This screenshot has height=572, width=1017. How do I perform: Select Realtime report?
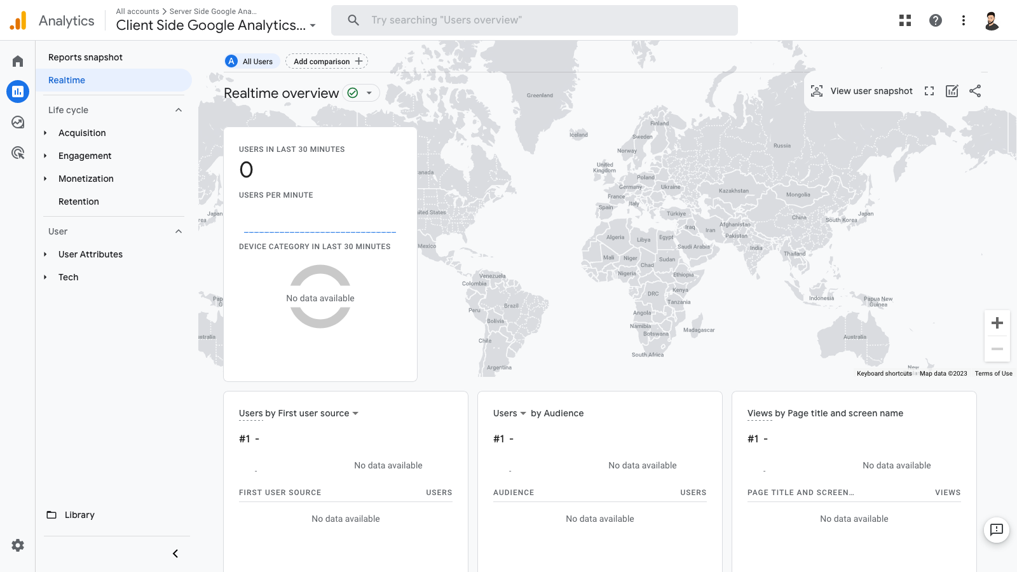[x=114, y=80]
